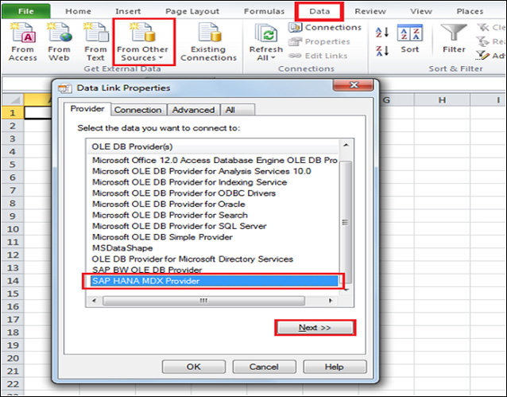Select Microsoft Office 12.0 Access Database Engine provider
The width and height of the screenshot is (507, 397).
[214, 160]
